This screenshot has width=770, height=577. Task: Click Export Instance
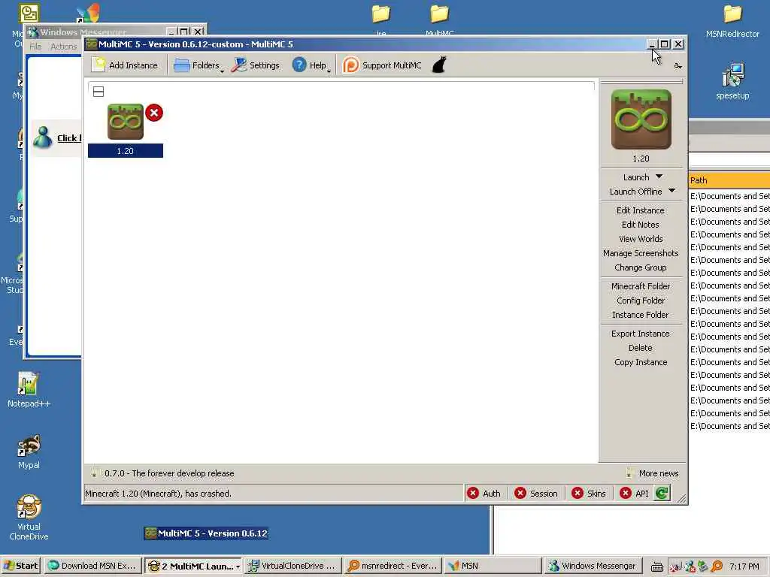pyautogui.click(x=641, y=334)
